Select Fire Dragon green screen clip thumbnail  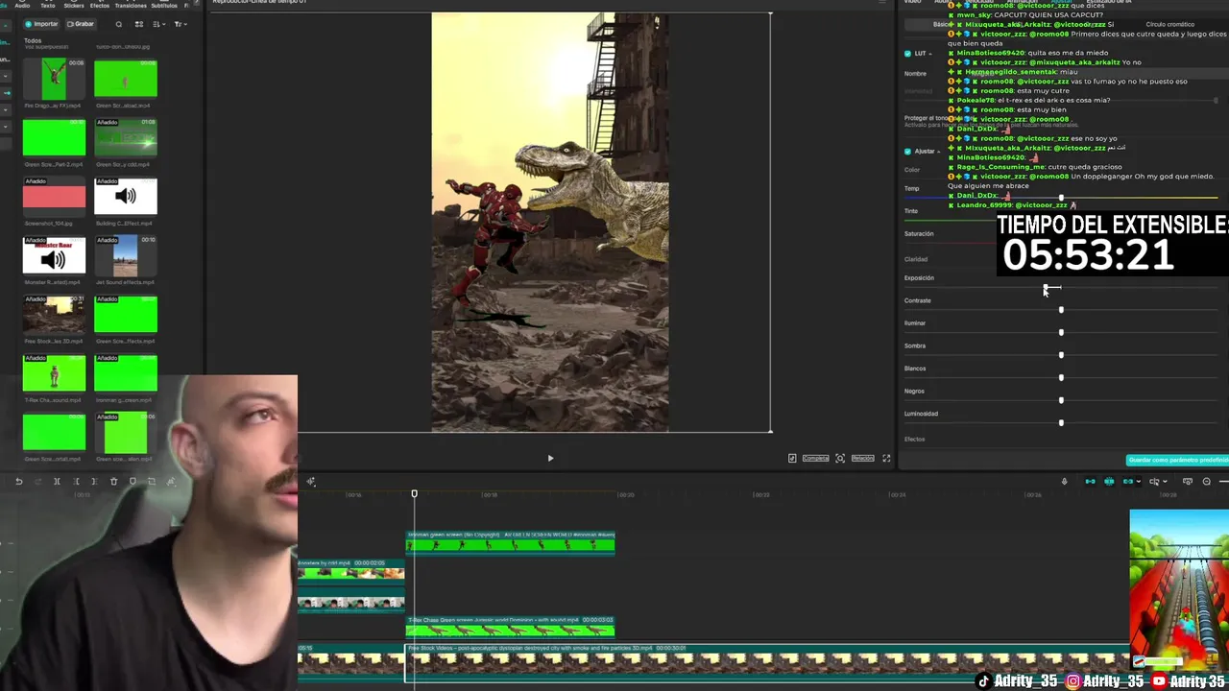[54, 79]
